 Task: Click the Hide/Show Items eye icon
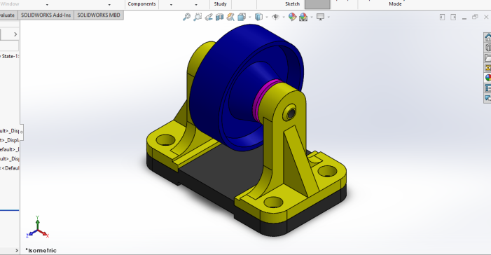275,17
